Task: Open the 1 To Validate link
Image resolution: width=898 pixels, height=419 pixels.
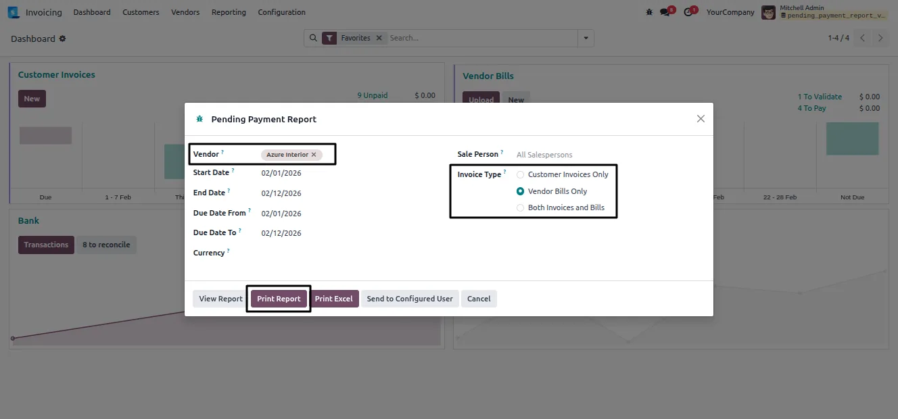Action: coord(820,97)
